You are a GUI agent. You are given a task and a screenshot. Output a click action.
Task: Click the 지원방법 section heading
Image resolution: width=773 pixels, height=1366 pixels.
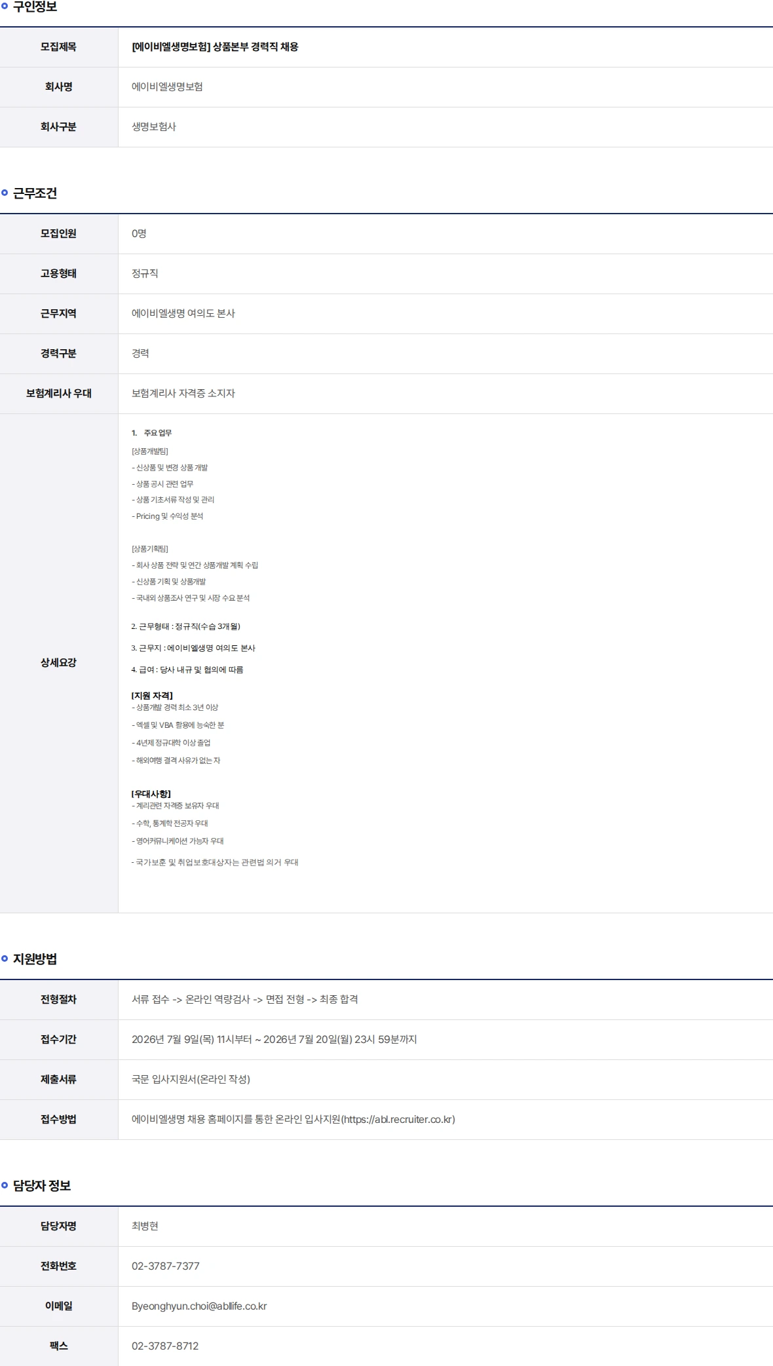[35, 959]
